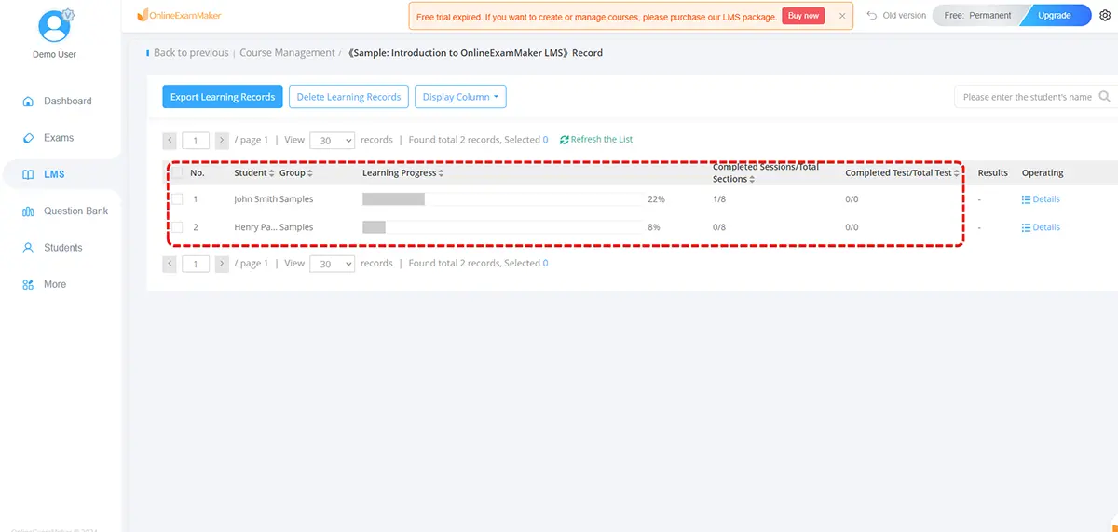Open the bottom View records-per-page dropdown
Image resolution: width=1118 pixels, height=532 pixels.
pos(332,264)
